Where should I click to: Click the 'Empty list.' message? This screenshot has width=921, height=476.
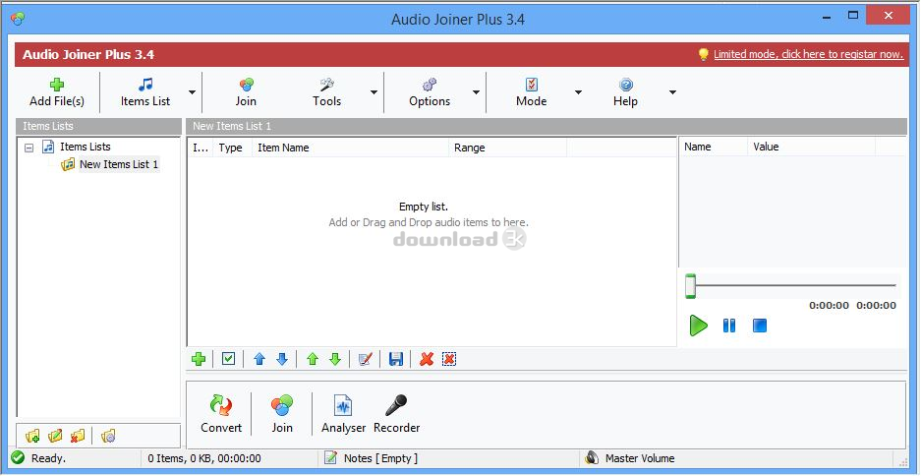pos(424,207)
